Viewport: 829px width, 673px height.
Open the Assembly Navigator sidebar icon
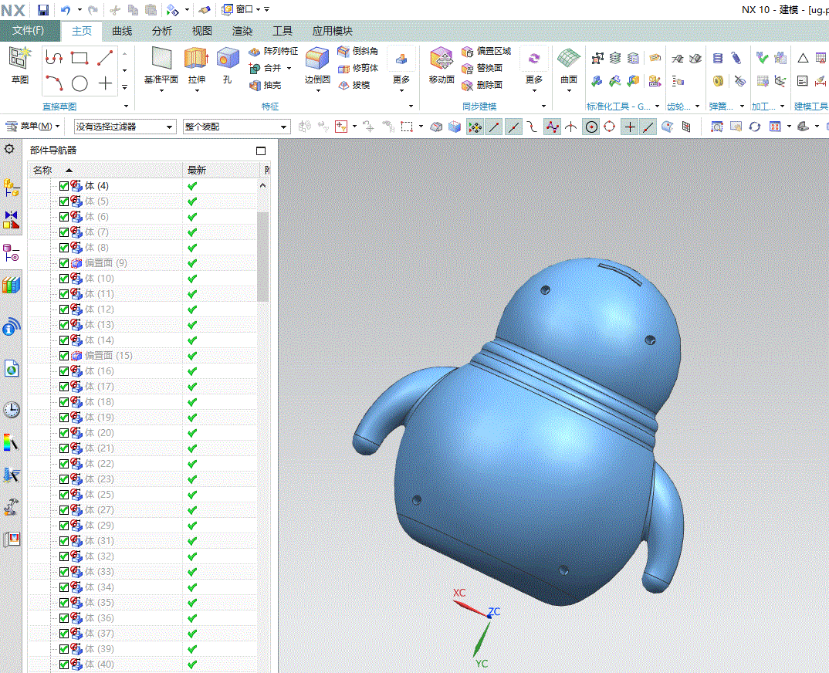pyautogui.click(x=12, y=188)
